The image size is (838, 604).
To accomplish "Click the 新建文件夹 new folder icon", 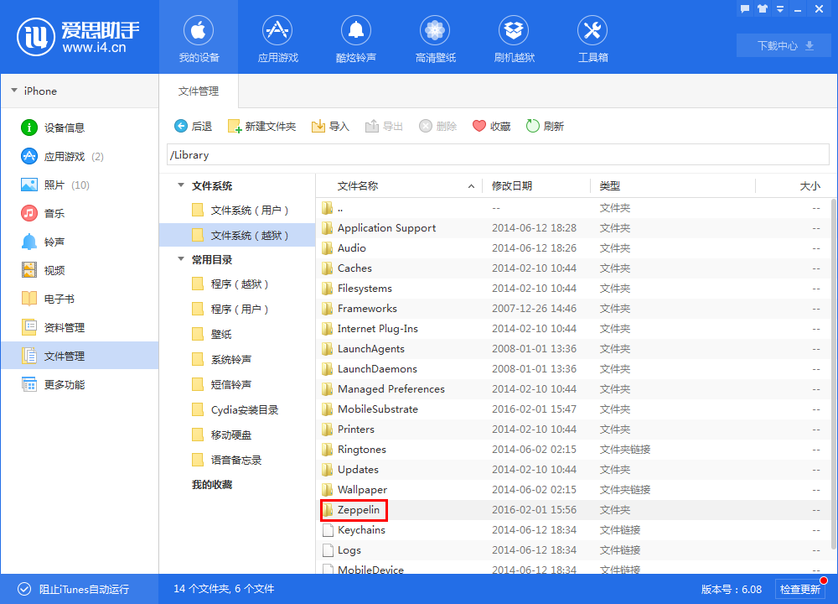I will [x=234, y=126].
